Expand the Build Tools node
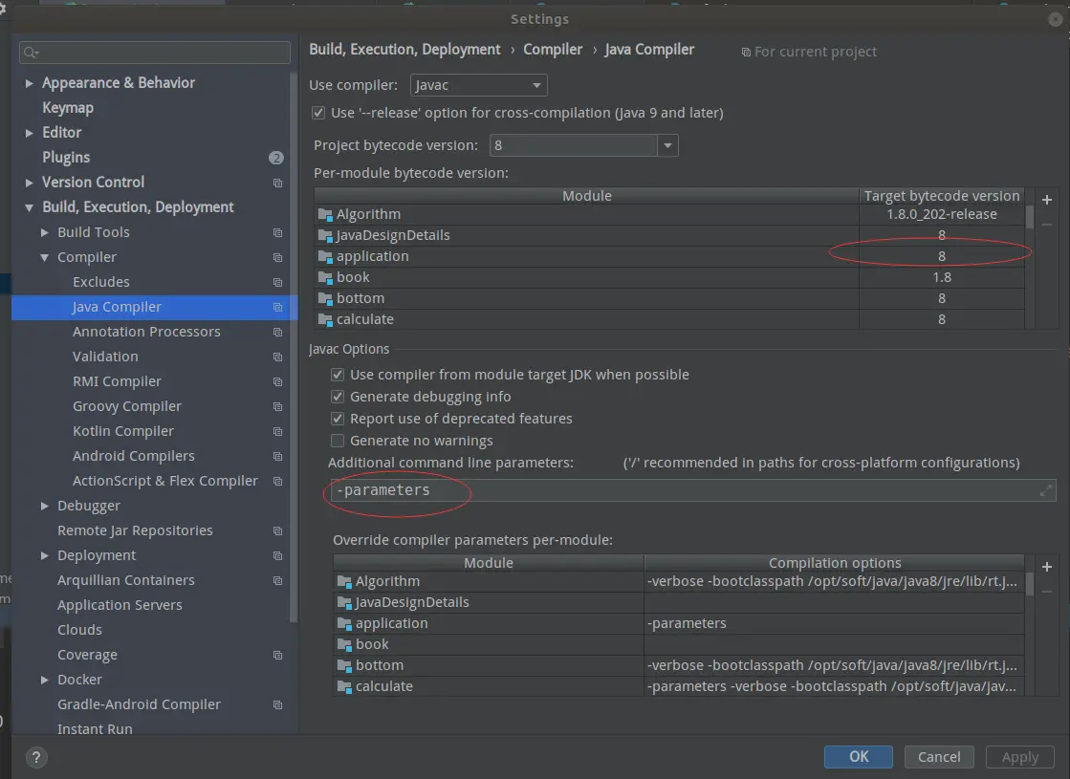1070x779 pixels. [44, 232]
